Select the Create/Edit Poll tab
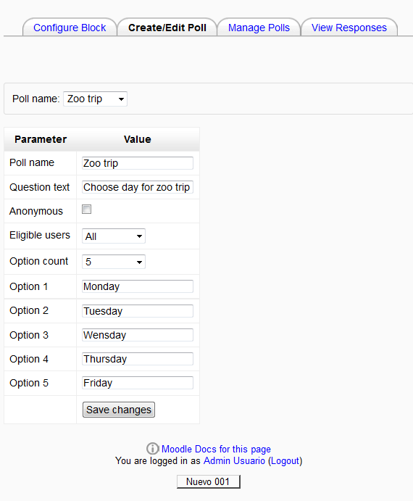The height and width of the screenshot is (501, 413). pyautogui.click(x=167, y=28)
